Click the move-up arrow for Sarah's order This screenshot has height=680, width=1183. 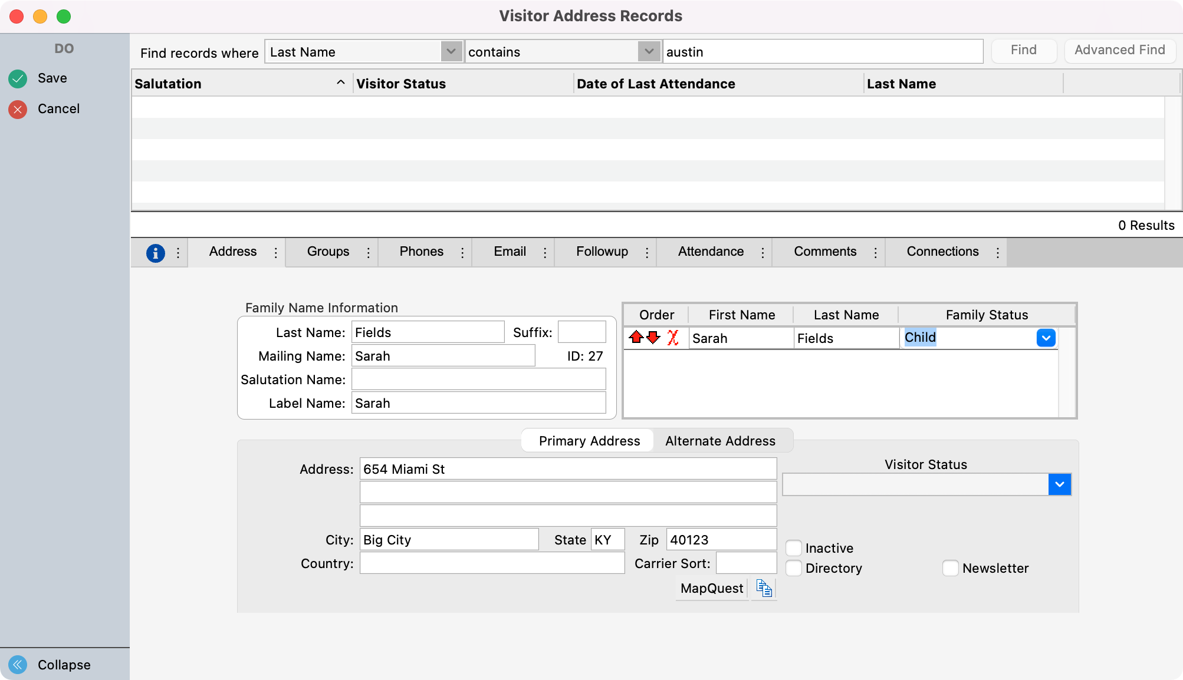(636, 338)
